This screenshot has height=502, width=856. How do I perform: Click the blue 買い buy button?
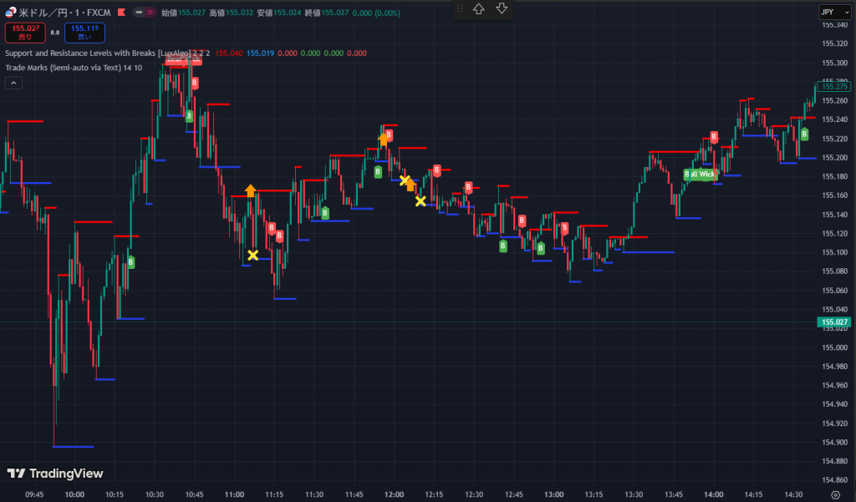(84, 33)
